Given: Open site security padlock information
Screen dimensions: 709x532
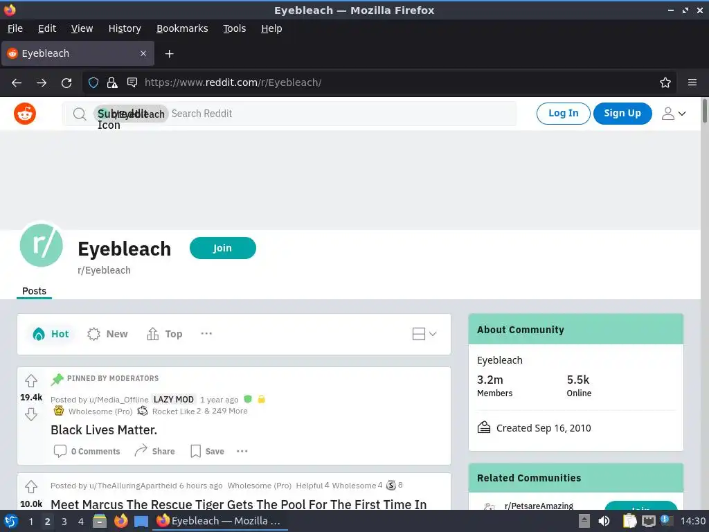Looking at the screenshot, I should point(112,82).
